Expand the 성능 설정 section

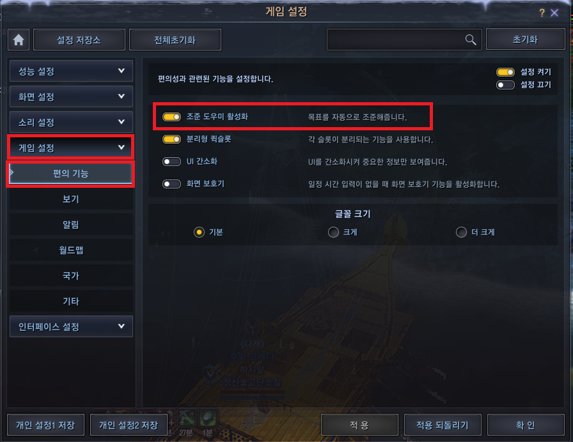[71, 71]
